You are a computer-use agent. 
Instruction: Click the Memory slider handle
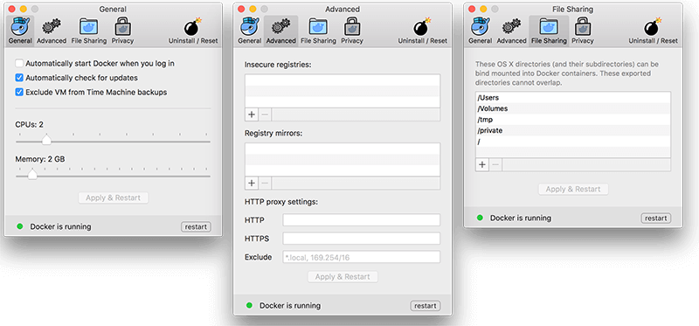tap(32, 175)
